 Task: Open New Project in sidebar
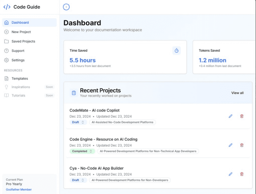click(29, 32)
